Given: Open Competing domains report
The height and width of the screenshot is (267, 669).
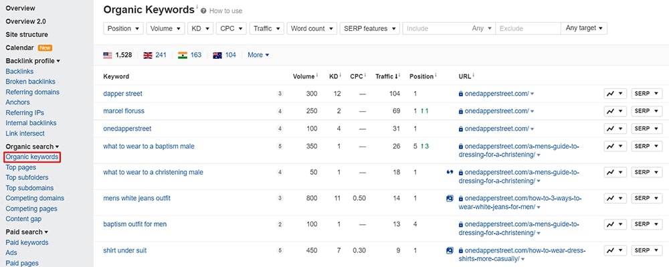Looking at the screenshot, I should pos(35,198).
